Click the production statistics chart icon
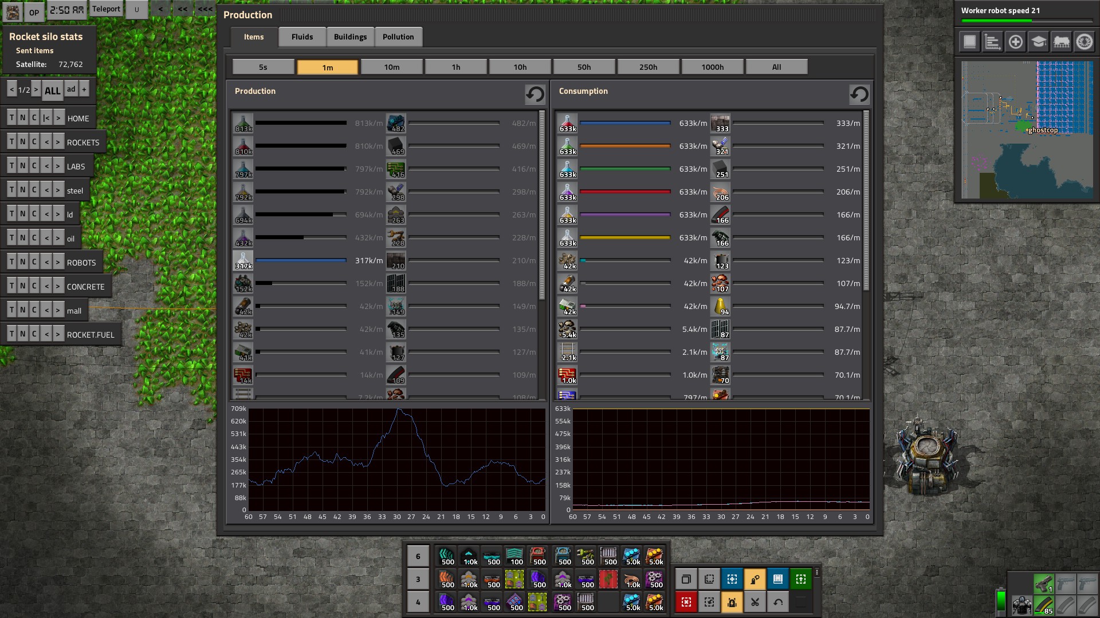This screenshot has height=618, width=1100. pos(992,42)
